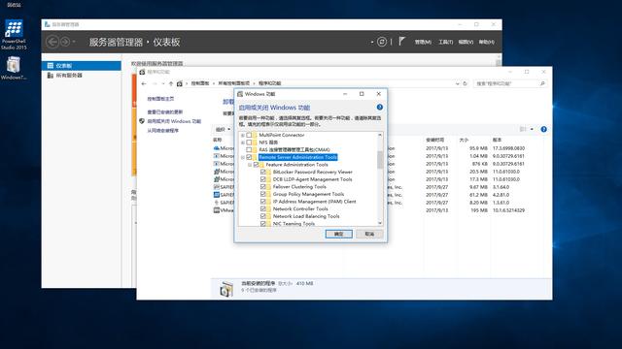Uncheck Group Policy Management Tools checkbox
The width and height of the screenshot is (622, 349).
click(263, 194)
